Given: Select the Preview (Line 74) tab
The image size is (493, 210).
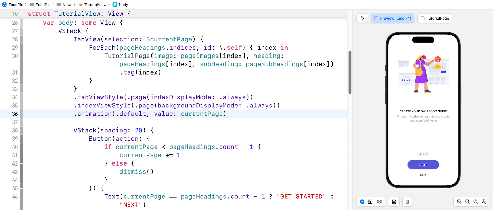Looking at the screenshot, I should [x=393, y=18].
